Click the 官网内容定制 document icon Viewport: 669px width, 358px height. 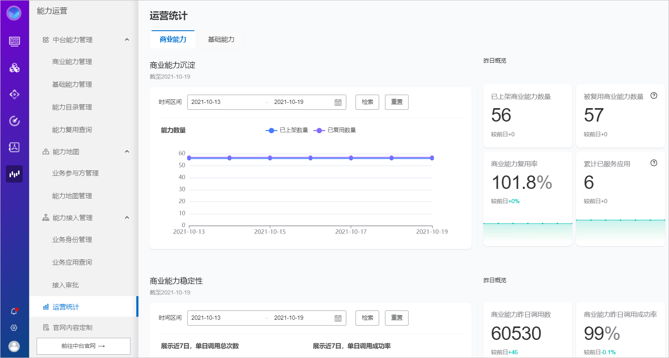pyautogui.click(x=46, y=327)
